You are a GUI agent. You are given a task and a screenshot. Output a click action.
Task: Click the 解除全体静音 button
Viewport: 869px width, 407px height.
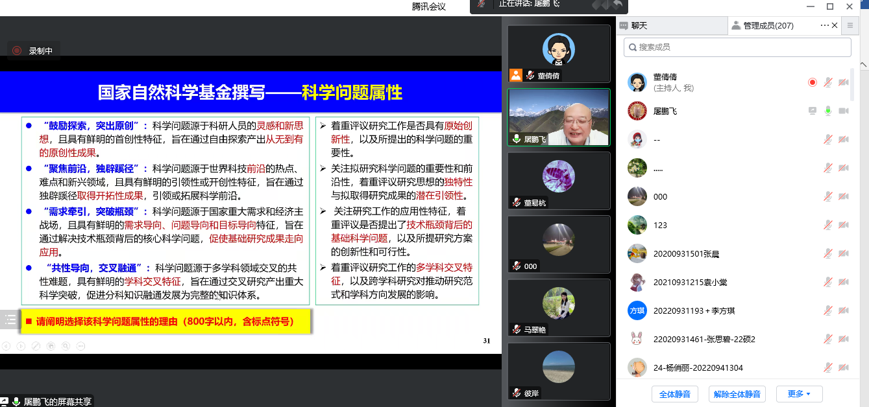(738, 393)
